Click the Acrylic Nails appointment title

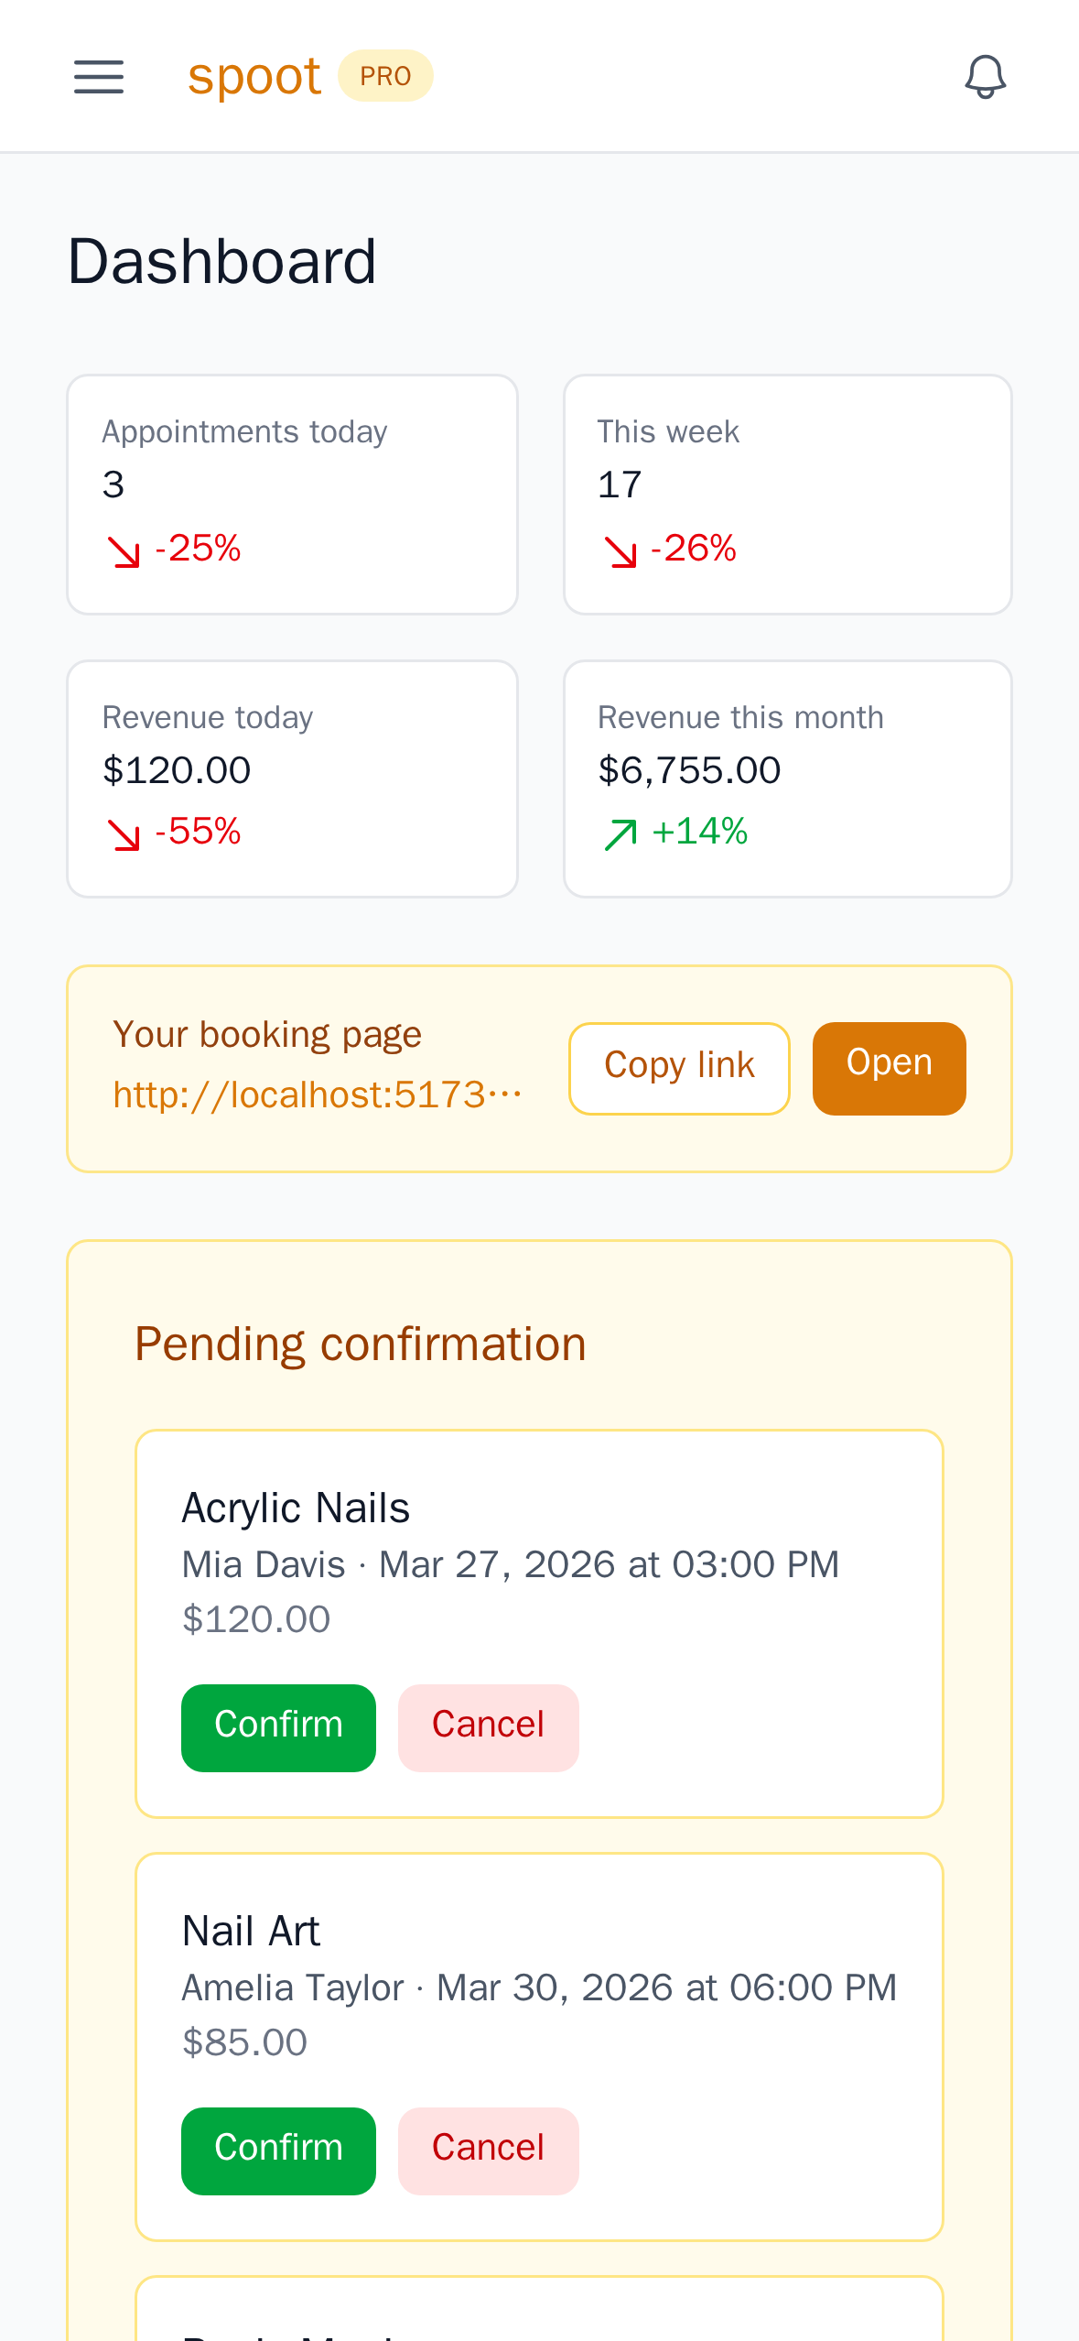tap(296, 1508)
